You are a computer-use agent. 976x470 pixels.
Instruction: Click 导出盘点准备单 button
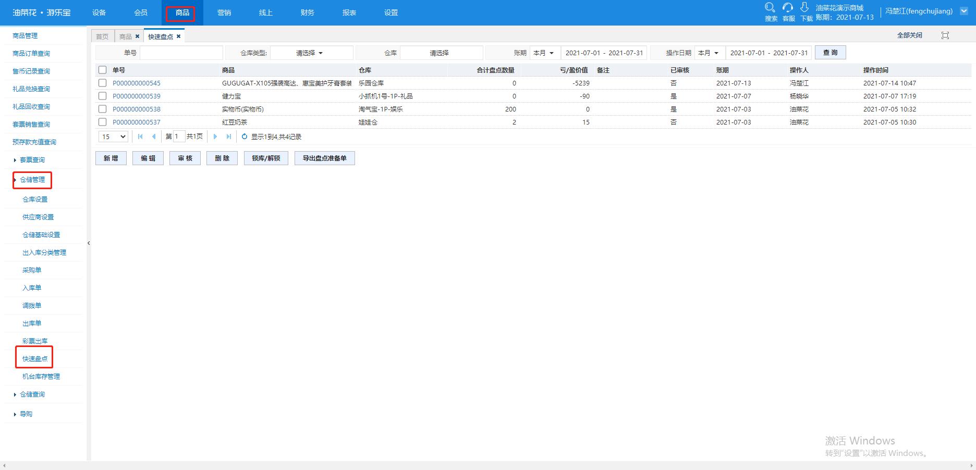pos(325,158)
